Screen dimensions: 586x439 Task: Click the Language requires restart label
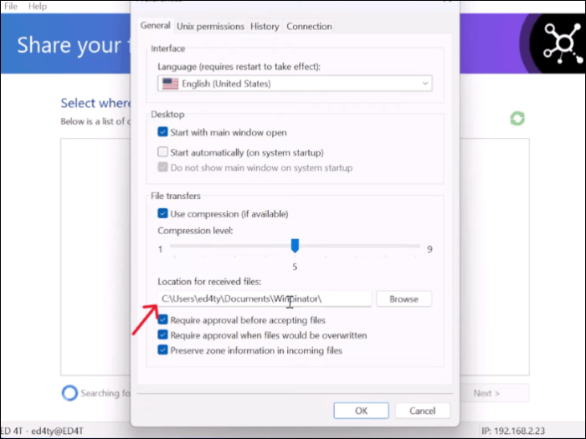pos(239,66)
